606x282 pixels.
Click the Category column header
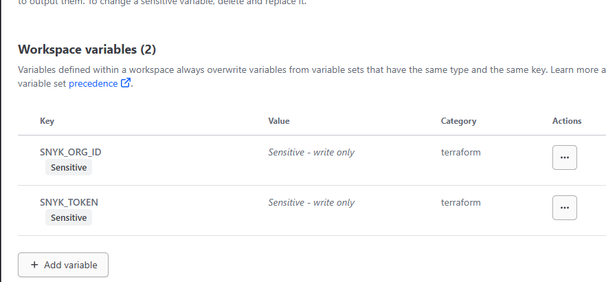[x=458, y=121]
